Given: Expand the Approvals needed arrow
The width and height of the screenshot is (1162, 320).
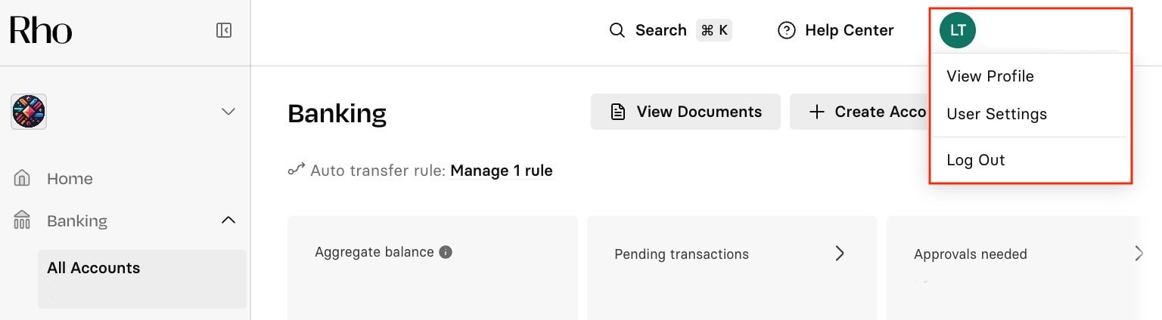Looking at the screenshot, I should pyautogui.click(x=1138, y=254).
